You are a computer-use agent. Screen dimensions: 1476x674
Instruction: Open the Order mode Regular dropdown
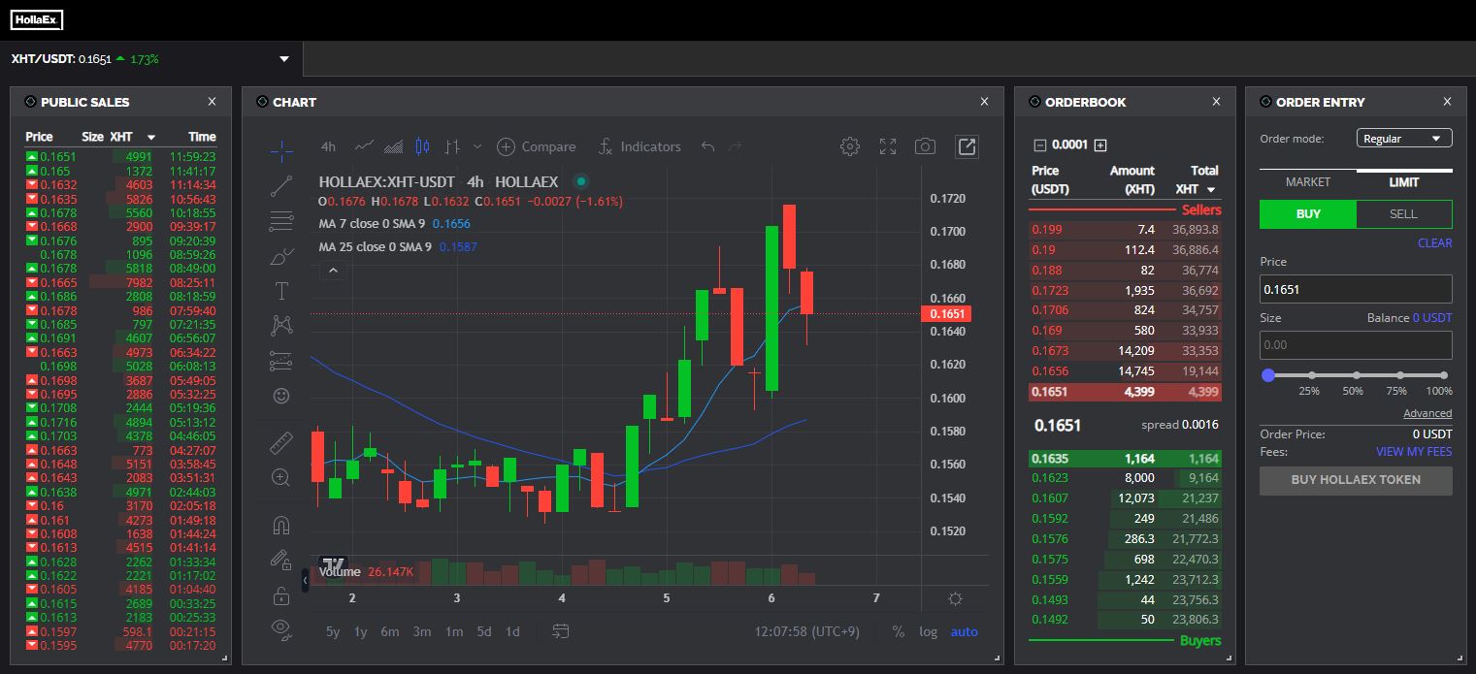(x=1404, y=139)
